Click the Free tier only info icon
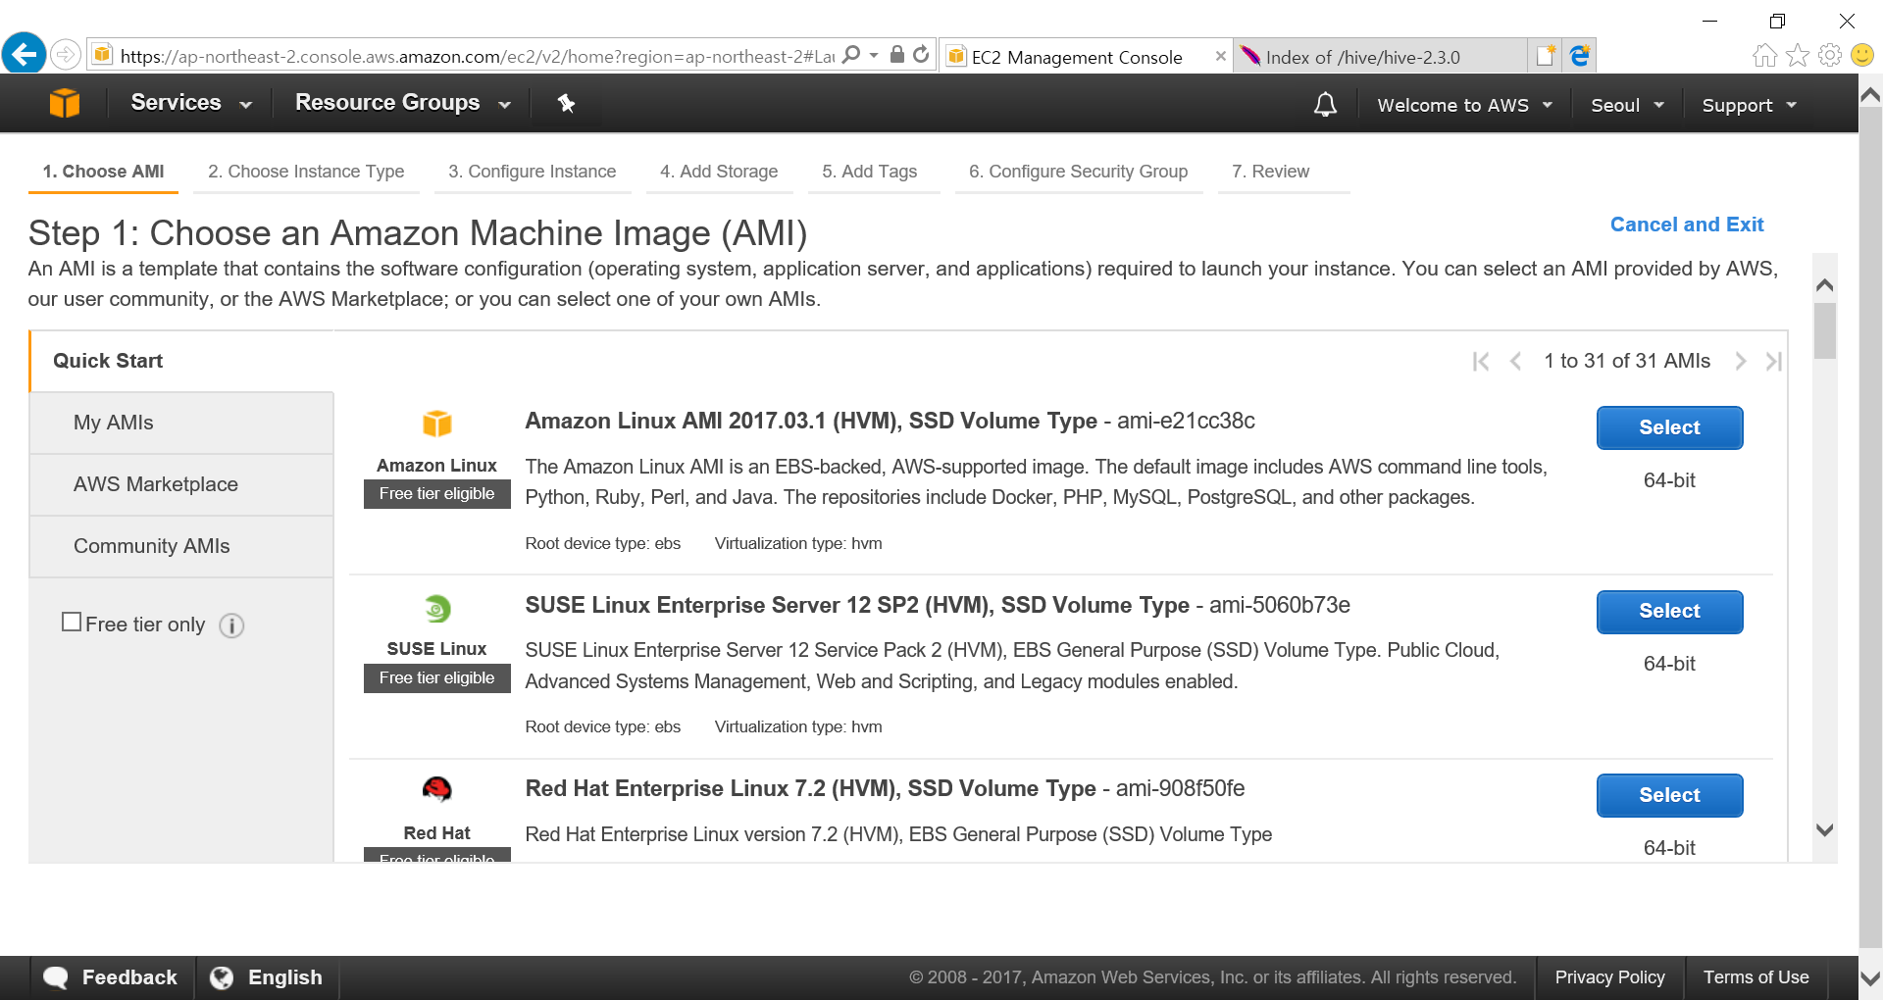Screen dimensions: 1883x1000 231,625
